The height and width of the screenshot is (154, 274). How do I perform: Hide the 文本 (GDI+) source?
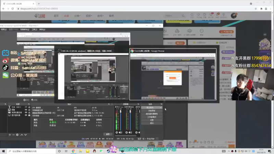tap(26, 107)
